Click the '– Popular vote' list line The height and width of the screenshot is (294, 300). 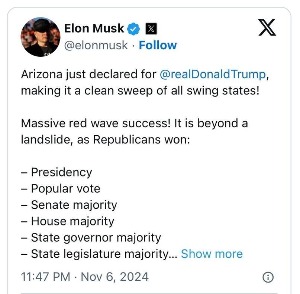(x=61, y=188)
